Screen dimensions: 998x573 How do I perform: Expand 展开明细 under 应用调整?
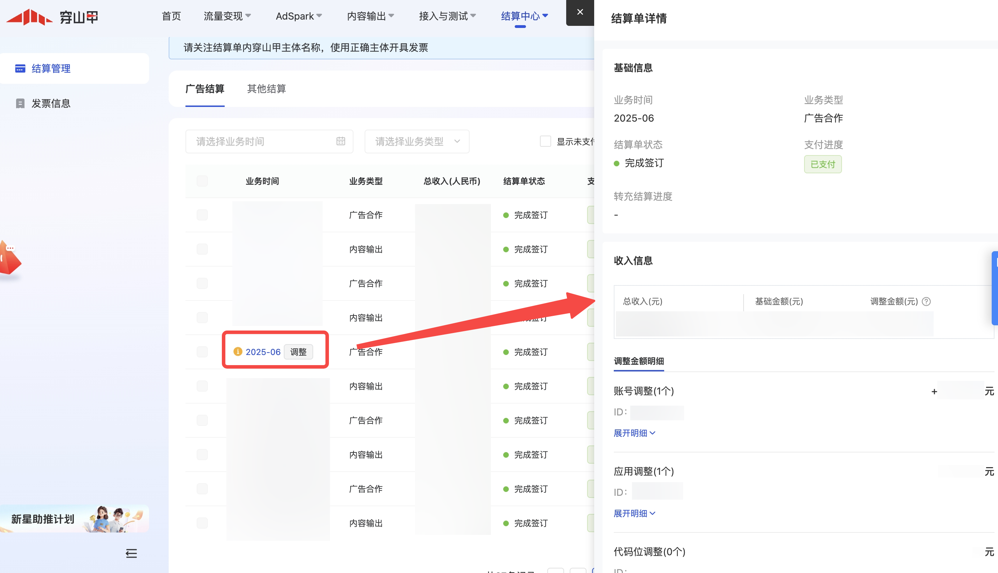(x=634, y=513)
